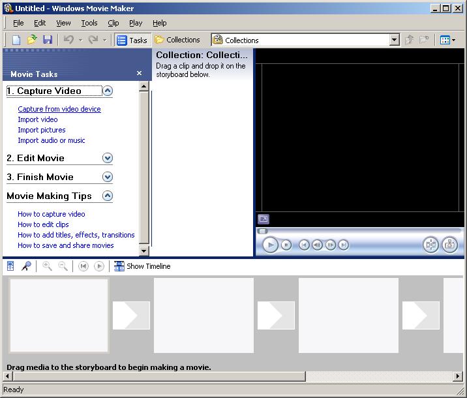Zoom in the timeline magnifier icon
The image size is (467, 398).
[x=47, y=266]
